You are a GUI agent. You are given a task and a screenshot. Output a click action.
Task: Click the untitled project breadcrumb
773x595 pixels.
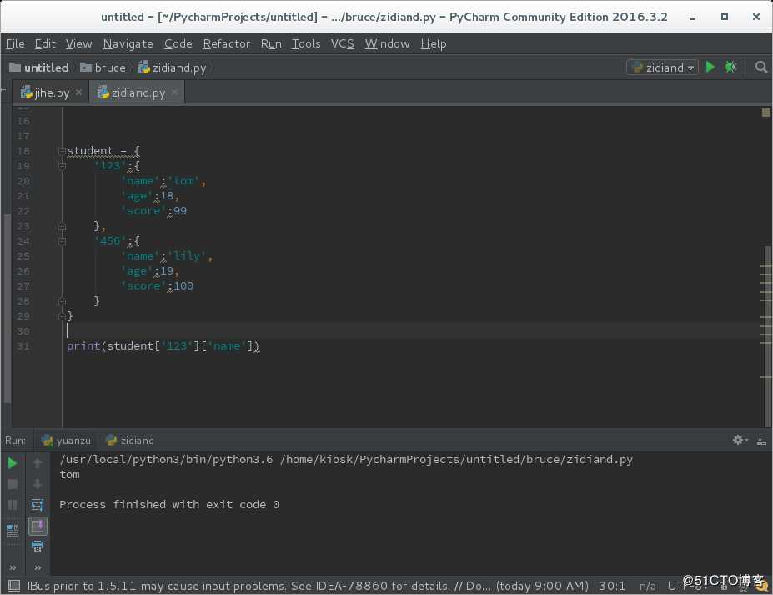click(x=39, y=68)
